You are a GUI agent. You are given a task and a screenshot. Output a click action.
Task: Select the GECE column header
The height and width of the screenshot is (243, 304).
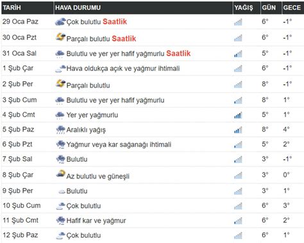click(293, 8)
